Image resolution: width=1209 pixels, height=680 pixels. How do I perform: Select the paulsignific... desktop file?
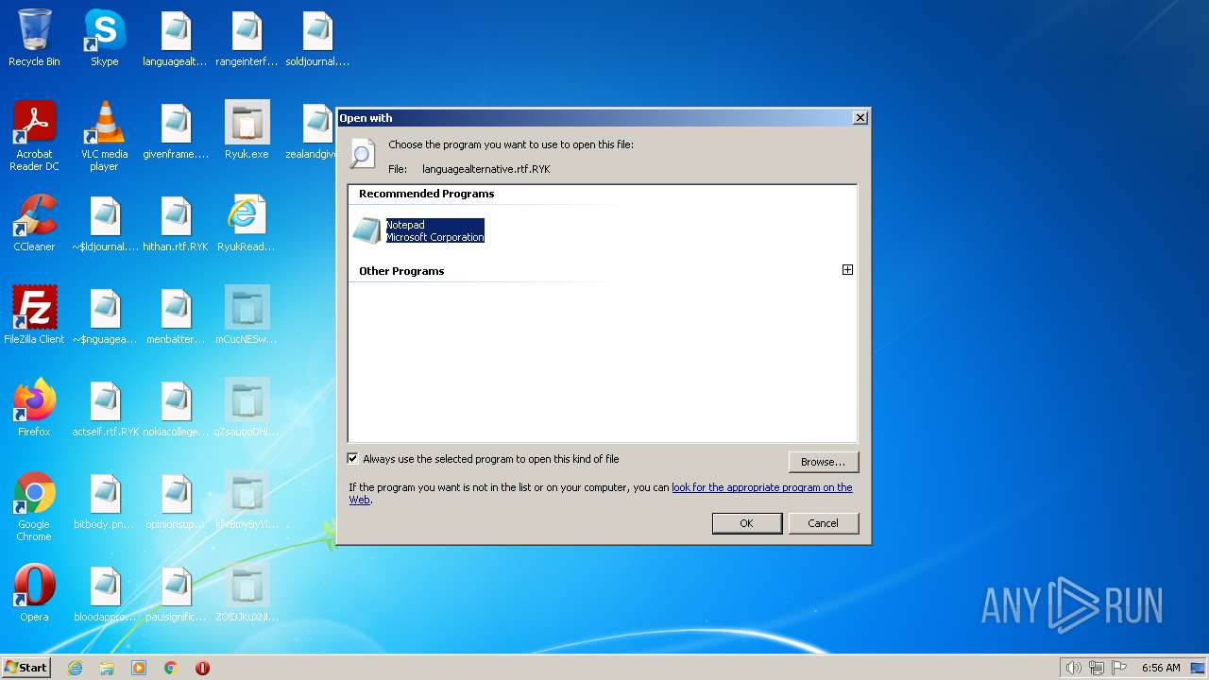click(x=176, y=593)
